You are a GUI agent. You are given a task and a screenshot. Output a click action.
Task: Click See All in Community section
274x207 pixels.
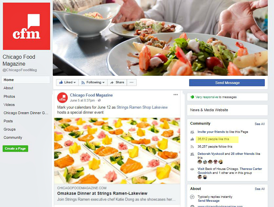point(260,124)
